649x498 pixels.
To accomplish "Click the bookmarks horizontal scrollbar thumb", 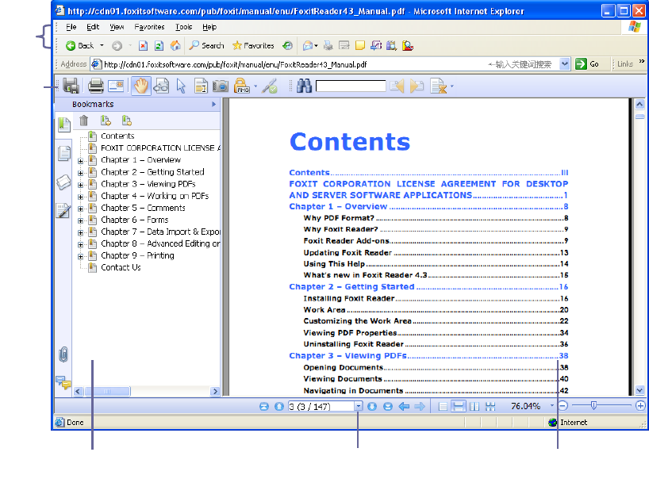I will pos(107,391).
